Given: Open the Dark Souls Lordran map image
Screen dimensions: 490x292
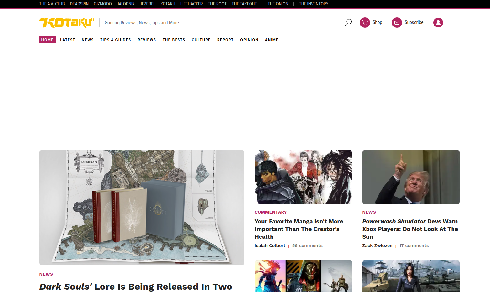Looking at the screenshot, I should tap(142, 207).
